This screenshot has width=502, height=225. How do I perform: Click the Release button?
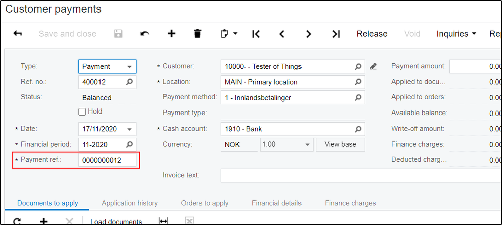[372, 34]
